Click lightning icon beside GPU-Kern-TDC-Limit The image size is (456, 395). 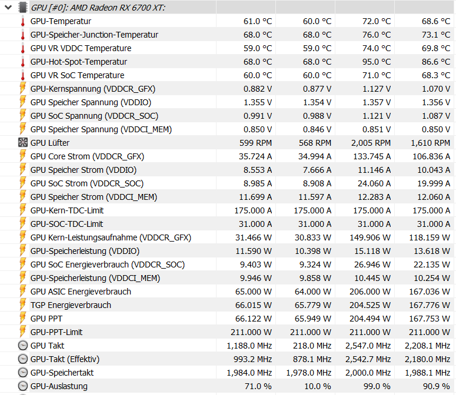[x=23, y=210]
